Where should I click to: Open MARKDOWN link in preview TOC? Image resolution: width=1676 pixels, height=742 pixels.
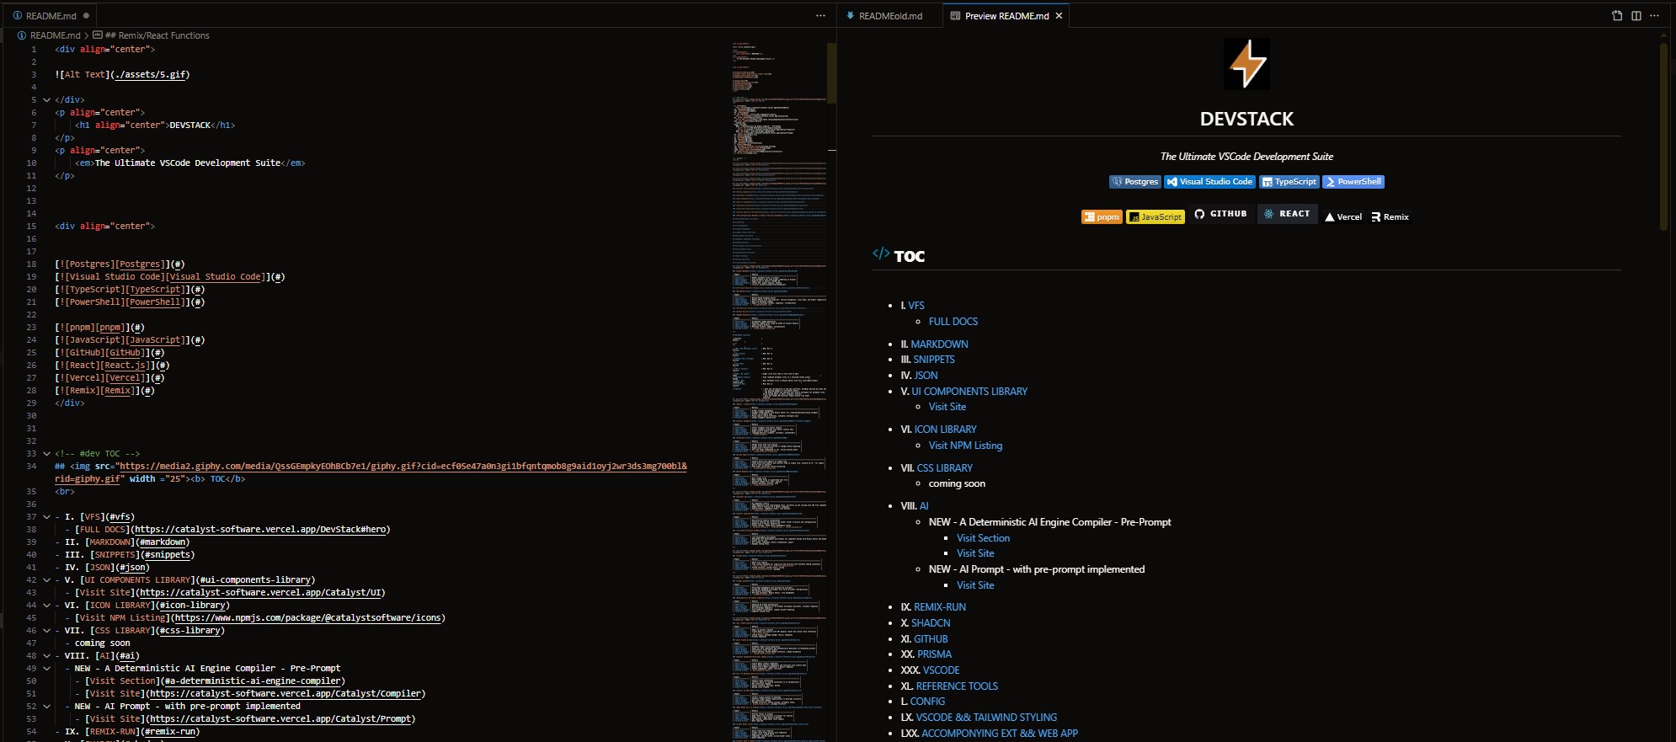point(939,344)
